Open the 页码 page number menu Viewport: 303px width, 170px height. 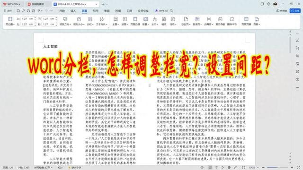click(257, 21)
